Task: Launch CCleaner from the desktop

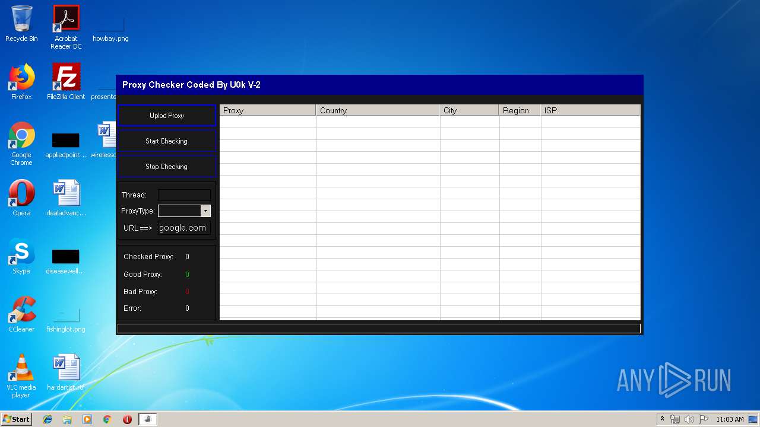Action: [x=21, y=314]
